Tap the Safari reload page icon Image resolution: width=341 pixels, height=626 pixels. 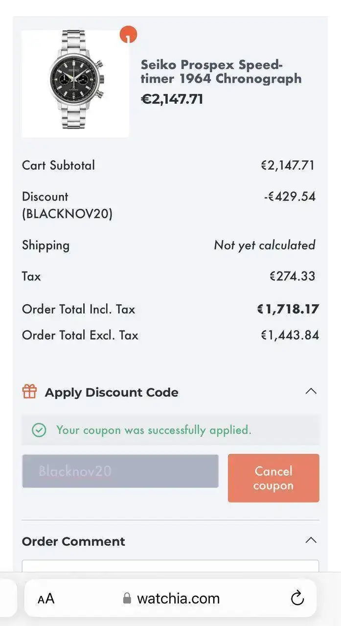pos(297,598)
